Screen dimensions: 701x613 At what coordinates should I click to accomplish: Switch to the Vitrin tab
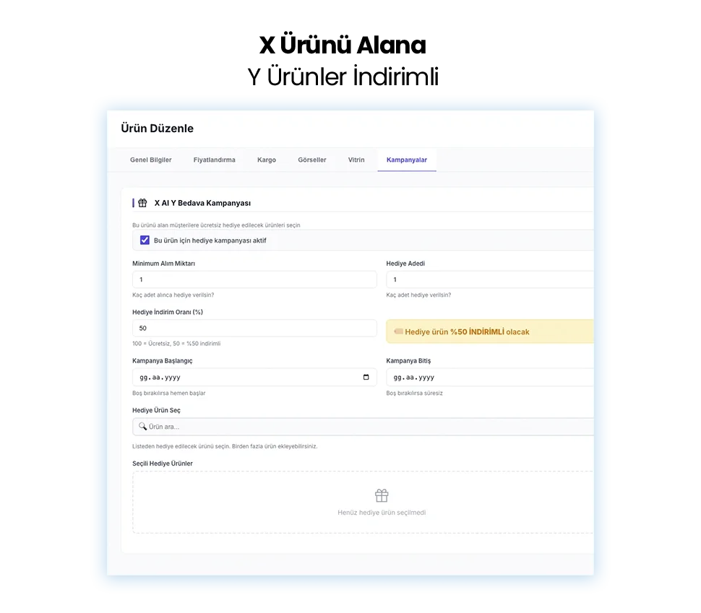[x=356, y=160]
